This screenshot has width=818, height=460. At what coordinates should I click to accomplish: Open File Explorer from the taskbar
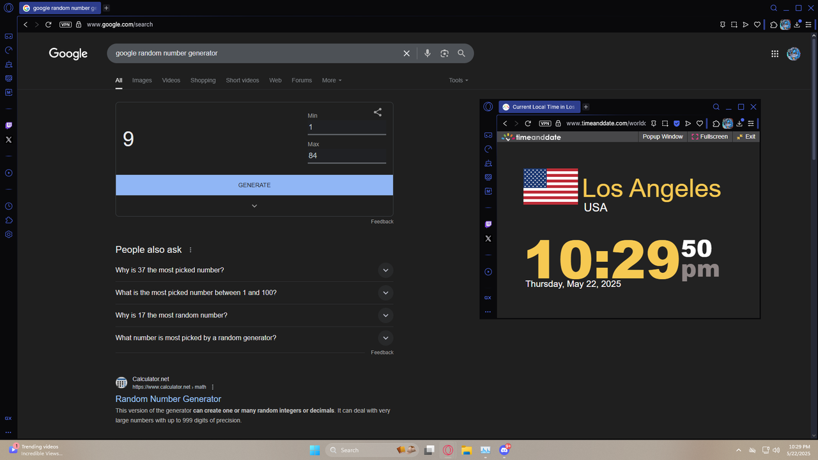(x=467, y=450)
